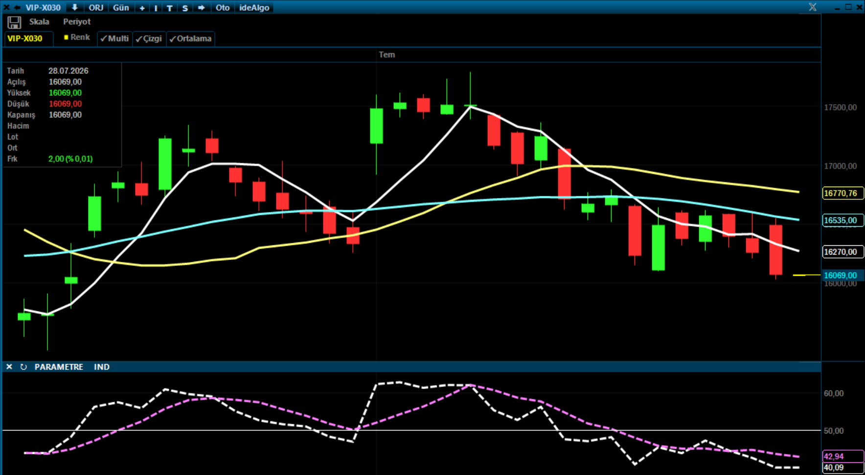
Task: Click the right-arrow icon in the toolbar
Action: pyautogui.click(x=201, y=8)
